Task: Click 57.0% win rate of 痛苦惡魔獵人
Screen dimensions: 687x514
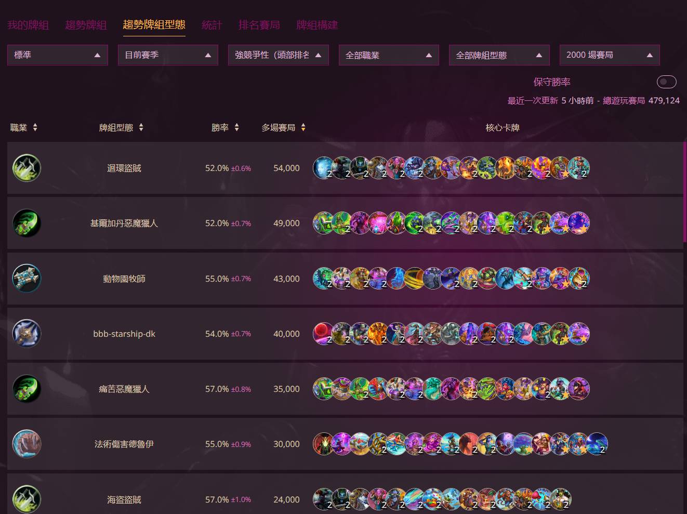Action: point(217,389)
